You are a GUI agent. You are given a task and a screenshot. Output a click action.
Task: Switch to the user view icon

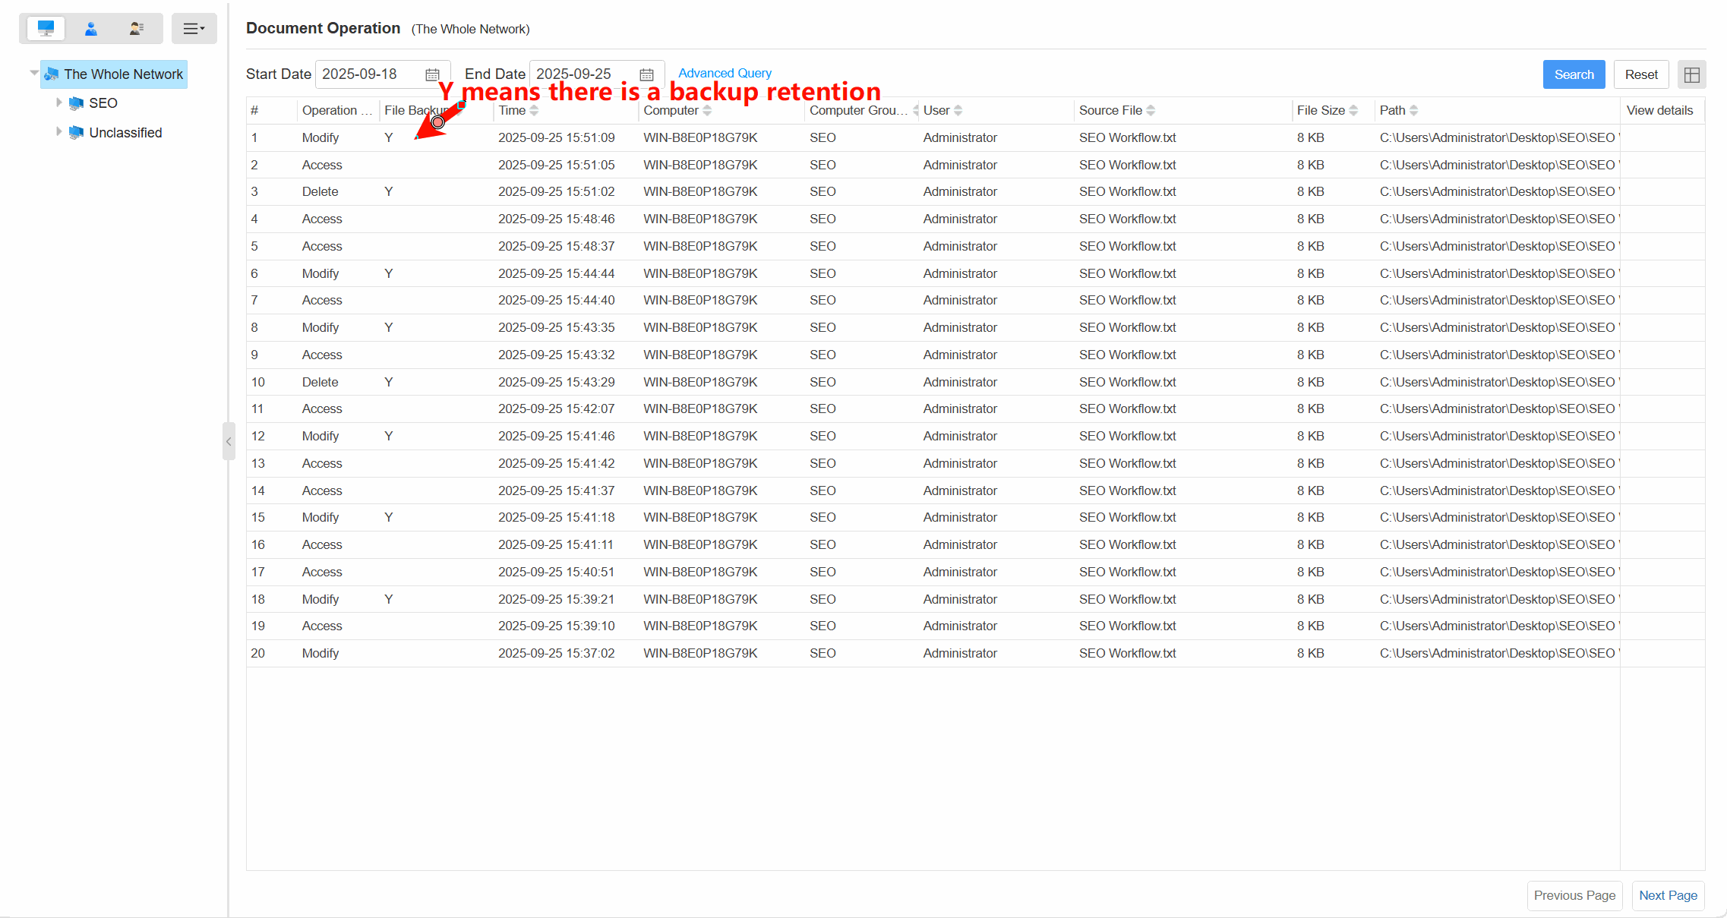pos(91,28)
